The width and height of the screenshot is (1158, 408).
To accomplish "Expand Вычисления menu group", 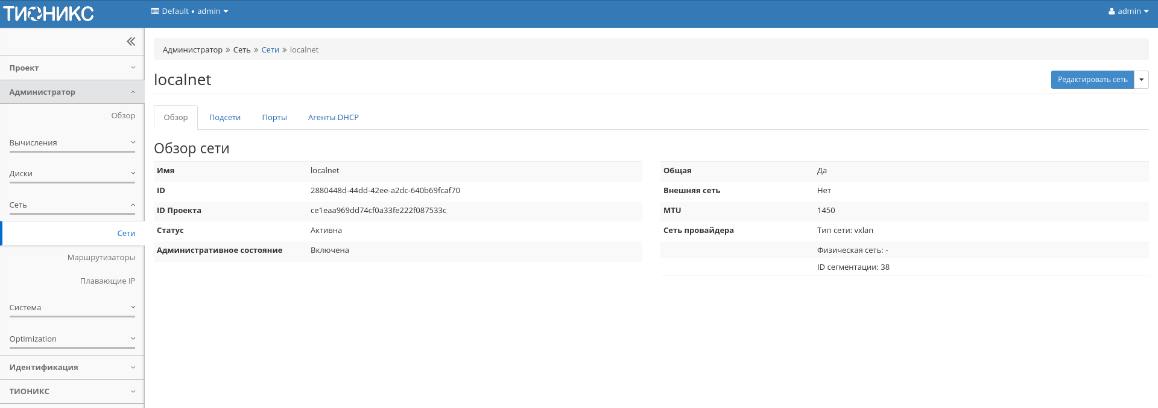I will pos(72,143).
